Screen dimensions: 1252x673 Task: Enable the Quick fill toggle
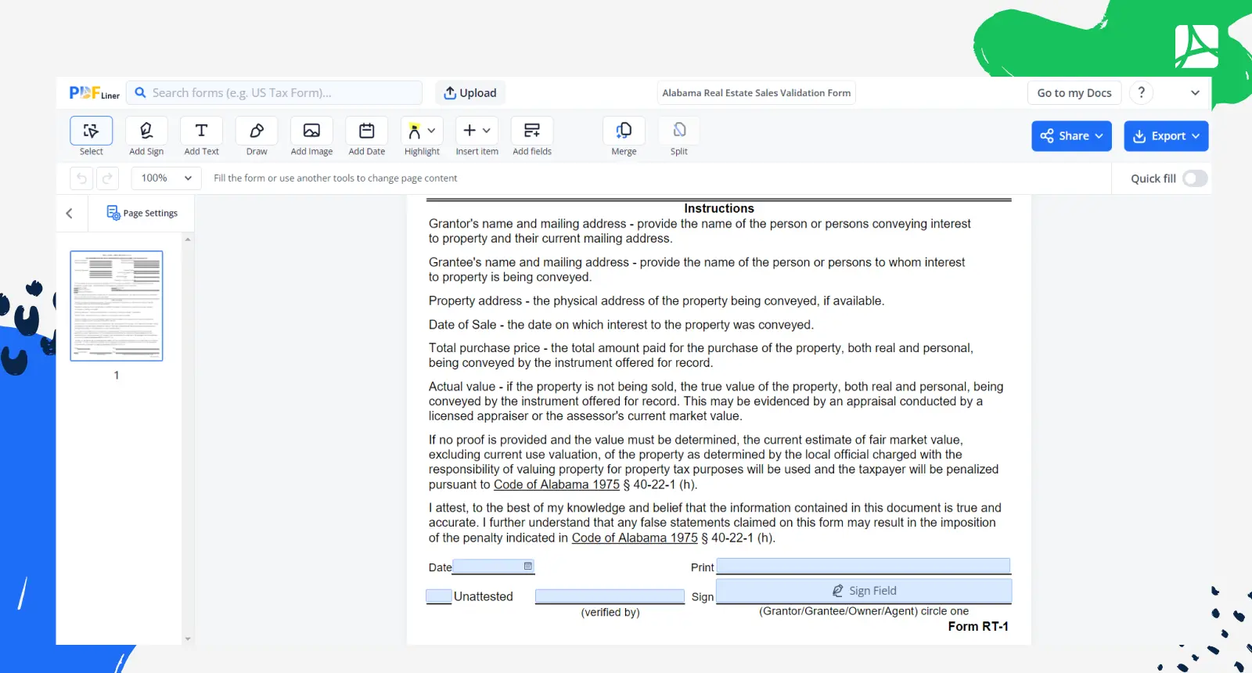click(1194, 178)
